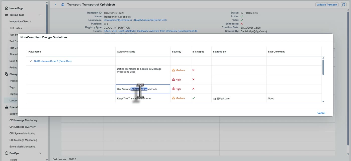Open CPI Statistics Overview in sidebar
Viewport: 351px width, 161px height.
pyautogui.click(x=23, y=127)
